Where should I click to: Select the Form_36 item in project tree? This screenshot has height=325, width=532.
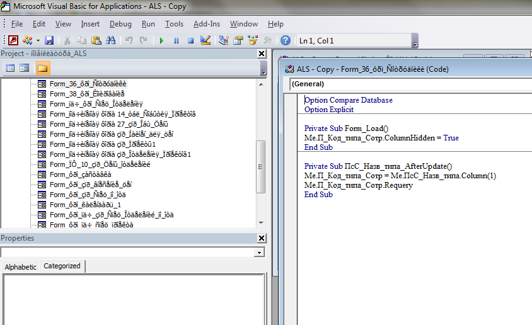88,84
